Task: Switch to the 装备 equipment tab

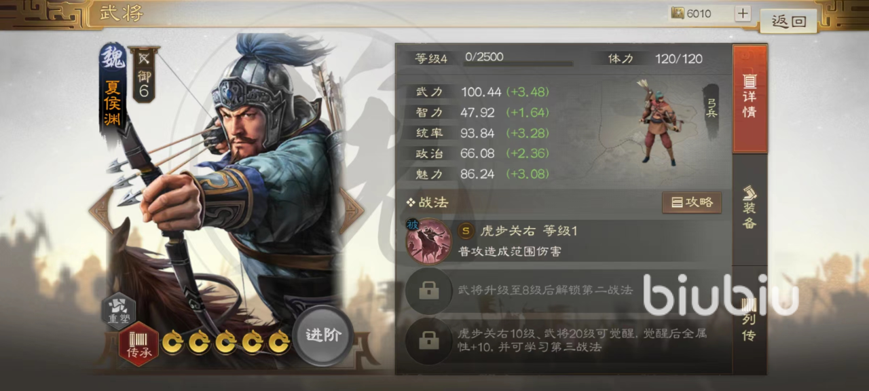Action: pos(750,209)
